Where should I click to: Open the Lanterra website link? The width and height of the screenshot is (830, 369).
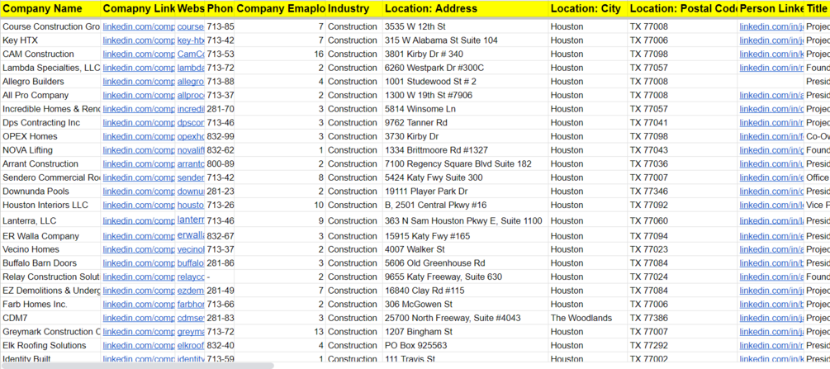point(191,220)
